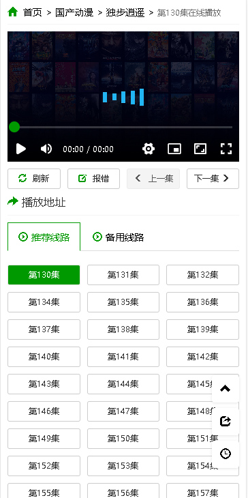Play the video with the play icon
This screenshot has width=248, height=498.
pos(21,148)
